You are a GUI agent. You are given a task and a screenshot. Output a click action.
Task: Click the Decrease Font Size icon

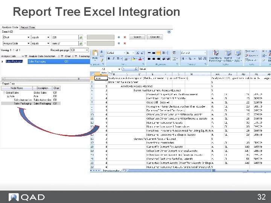[142, 53]
